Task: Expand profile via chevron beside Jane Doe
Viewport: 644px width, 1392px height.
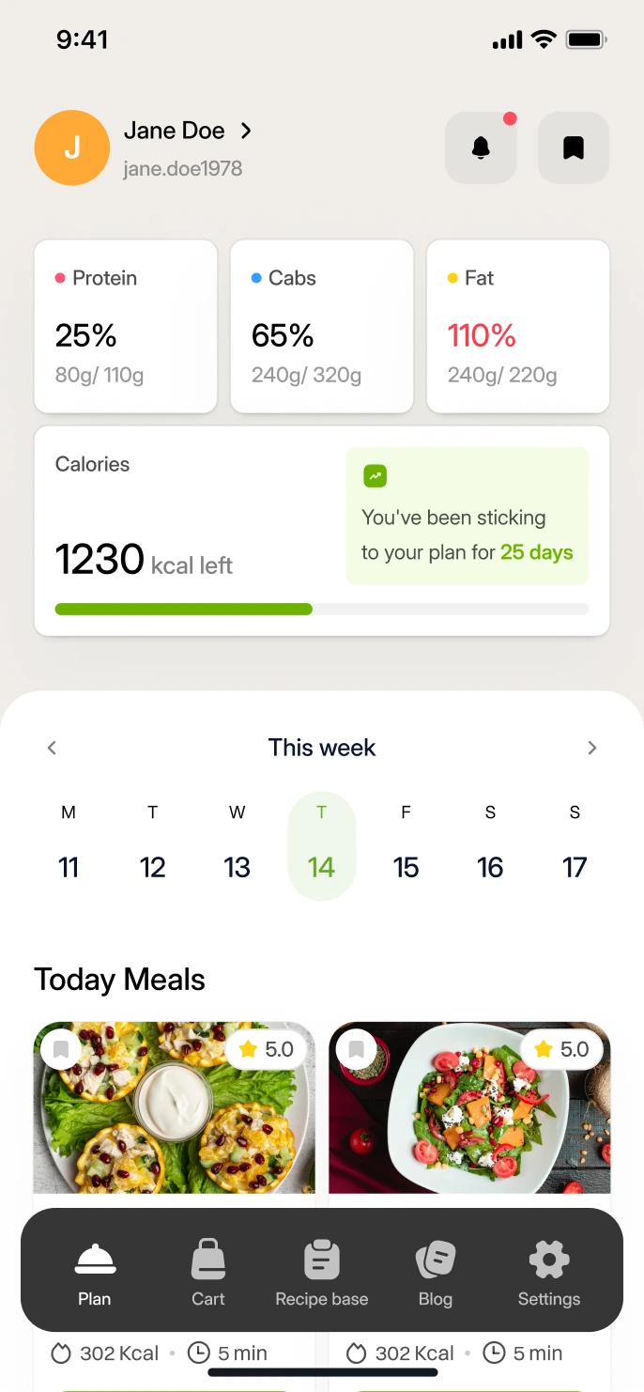Action: [x=246, y=131]
